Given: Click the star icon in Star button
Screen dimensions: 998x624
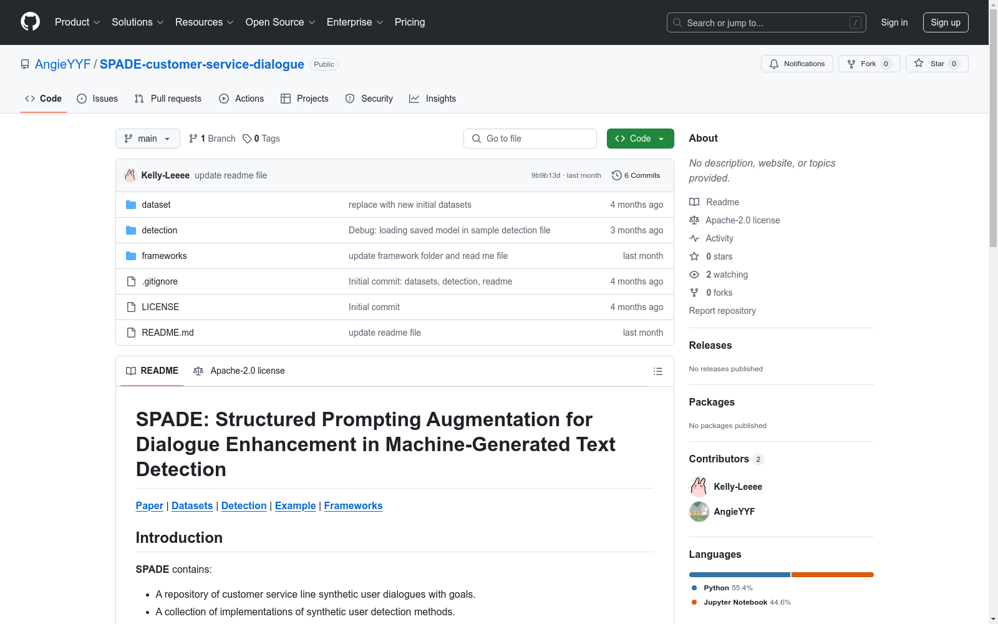Looking at the screenshot, I should click(919, 63).
